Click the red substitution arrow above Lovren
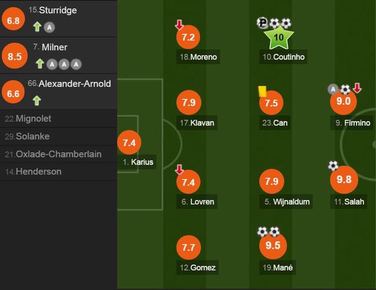This screenshot has height=290, width=376. point(179,169)
